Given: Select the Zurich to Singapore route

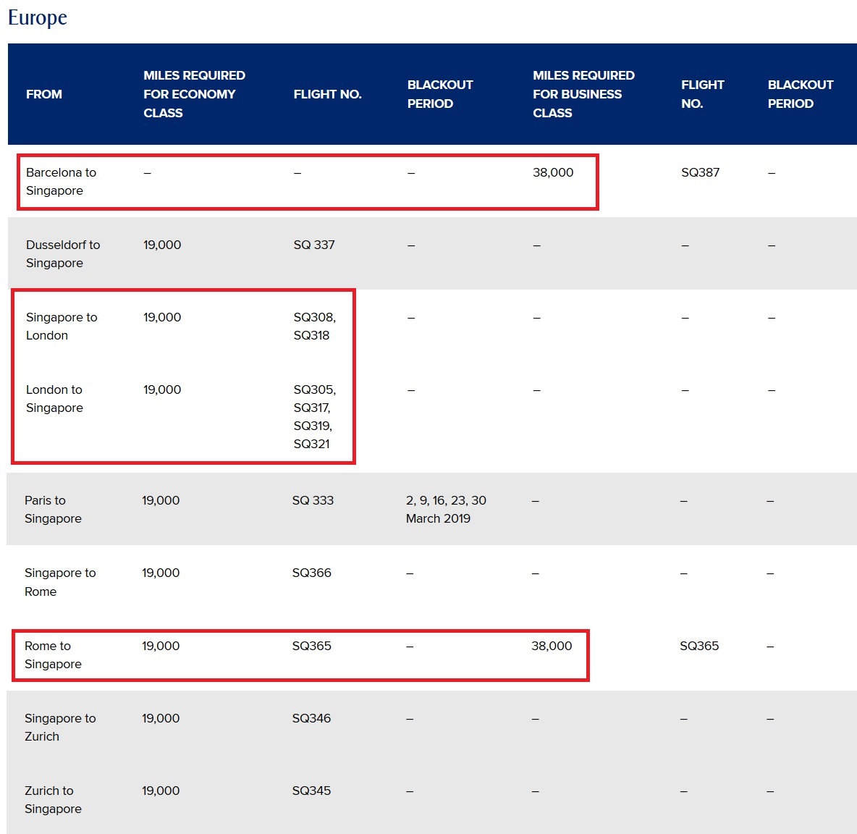Looking at the screenshot, I should click(53, 800).
